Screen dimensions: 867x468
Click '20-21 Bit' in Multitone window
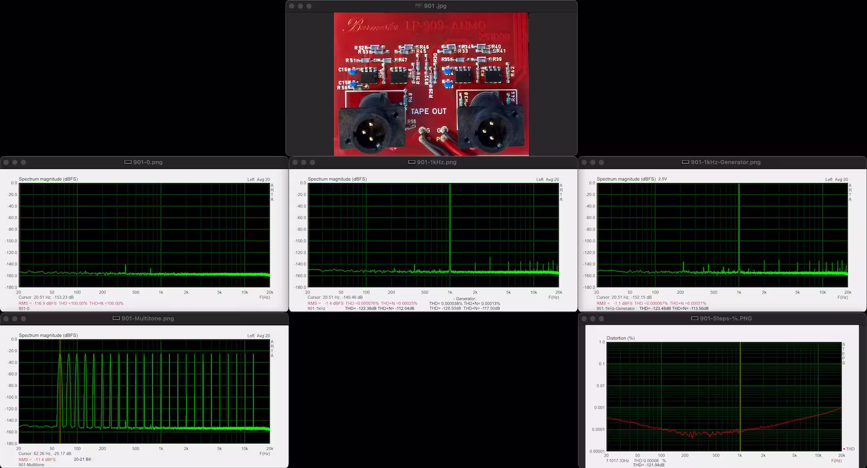82,459
